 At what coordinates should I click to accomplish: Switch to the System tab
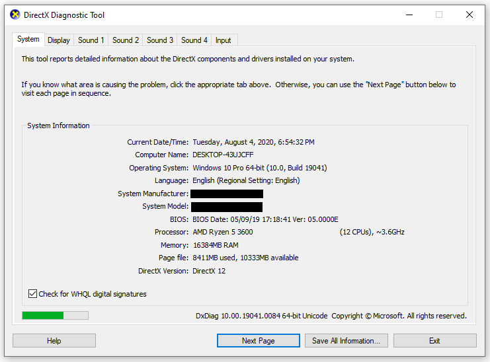point(28,40)
